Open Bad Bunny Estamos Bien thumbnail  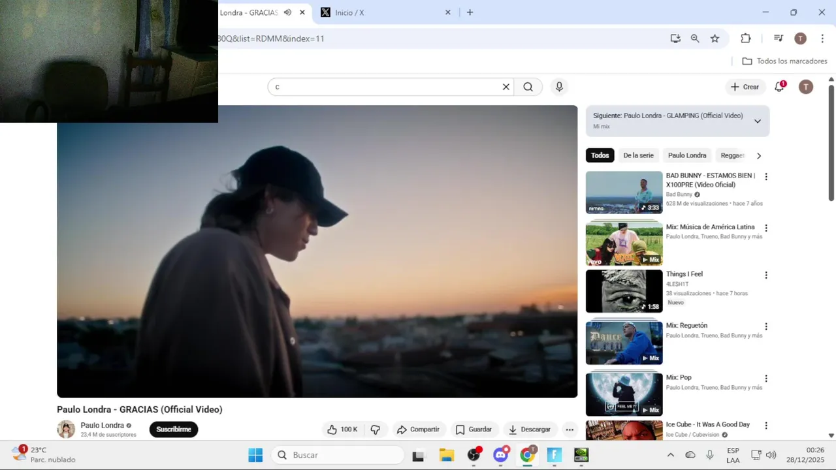(x=624, y=193)
